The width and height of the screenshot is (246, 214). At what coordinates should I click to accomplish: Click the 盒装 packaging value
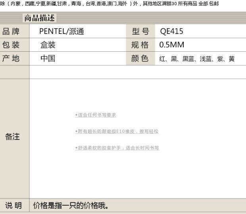(x=48, y=45)
